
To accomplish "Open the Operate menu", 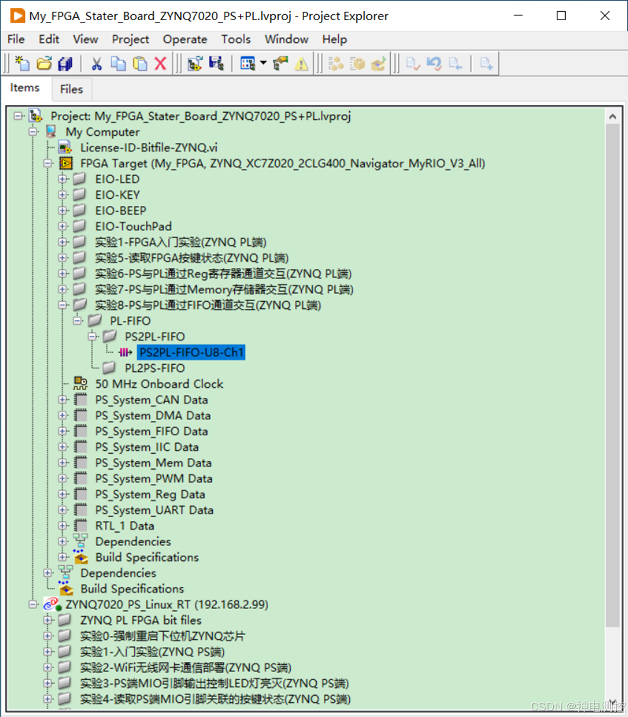I will coord(185,39).
